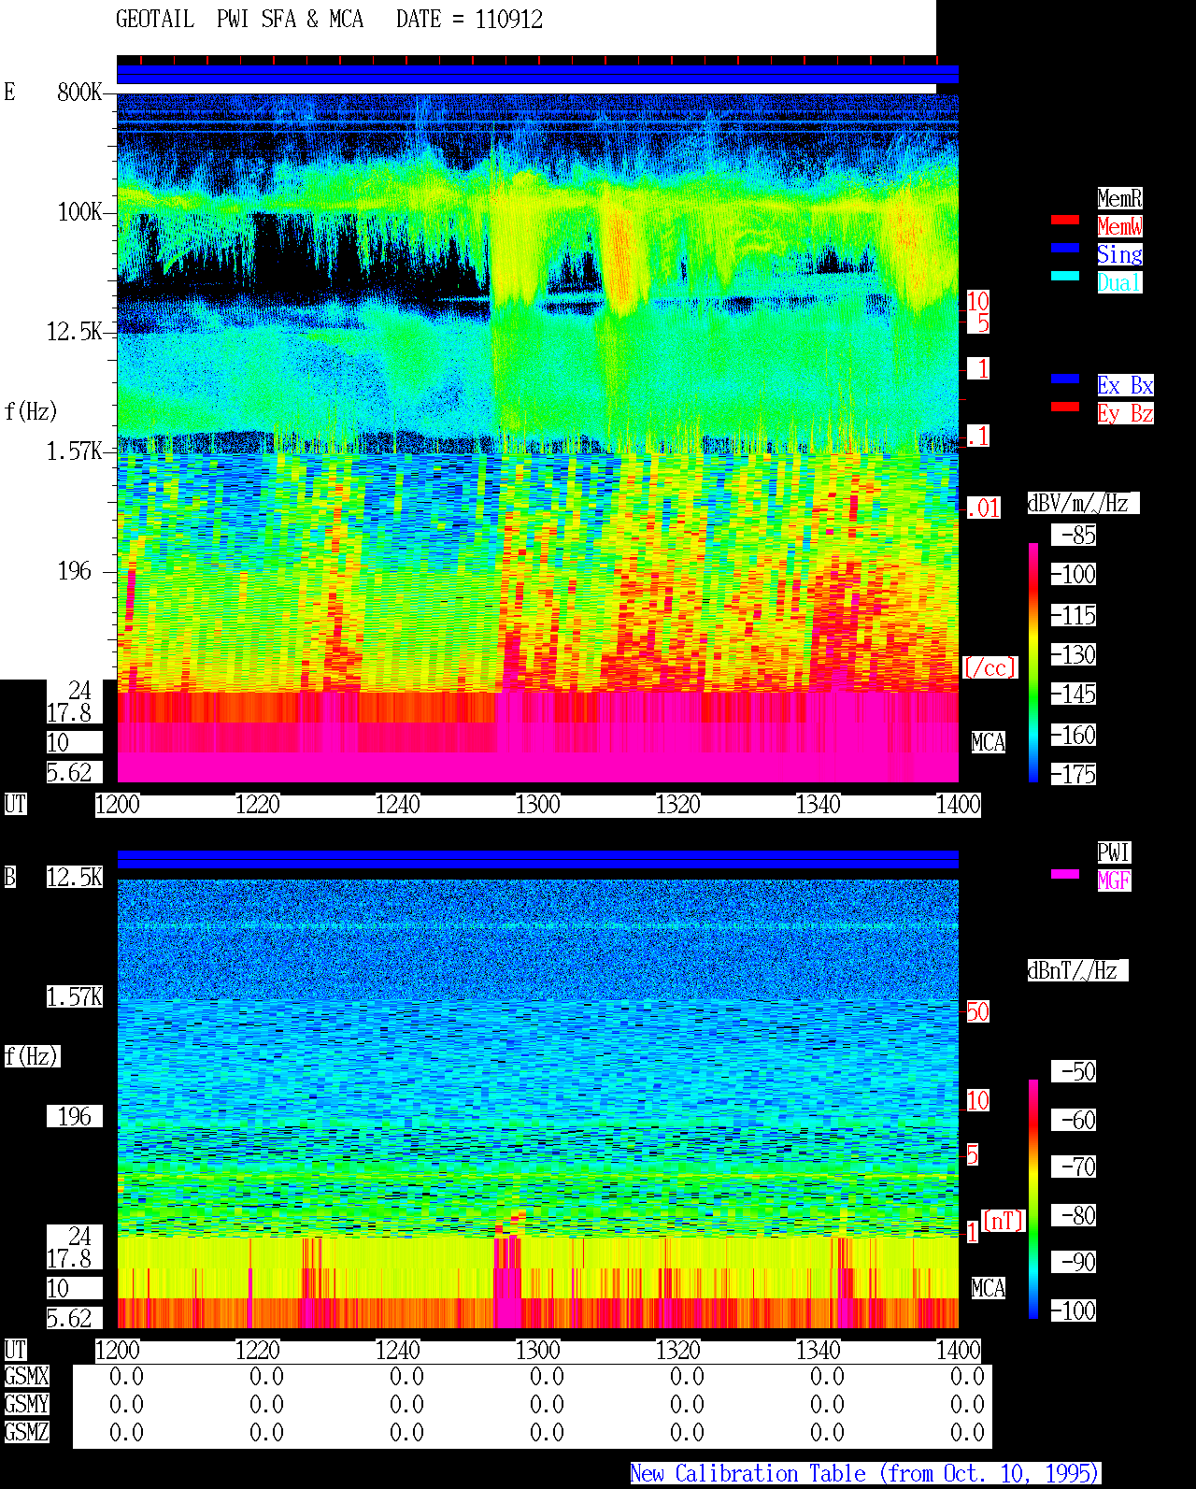Click the -145 color scale value
The width and height of the screenshot is (1196, 1489).
1074,694
